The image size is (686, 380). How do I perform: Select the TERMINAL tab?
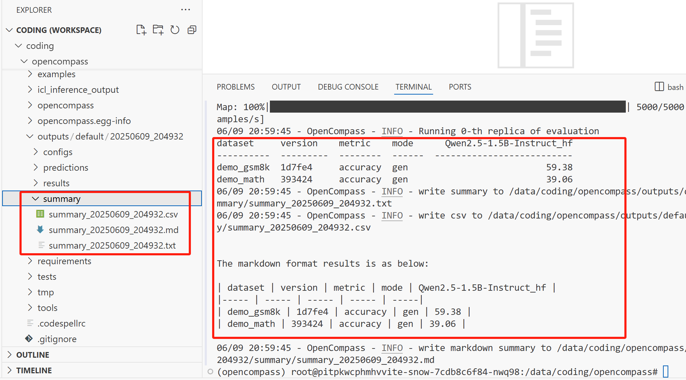pyautogui.click(x=414, y=87)
